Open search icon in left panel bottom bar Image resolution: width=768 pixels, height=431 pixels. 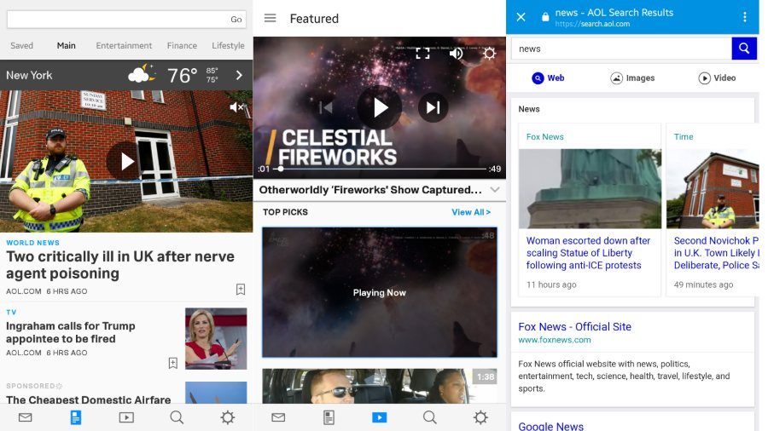[x=177, y=417]
